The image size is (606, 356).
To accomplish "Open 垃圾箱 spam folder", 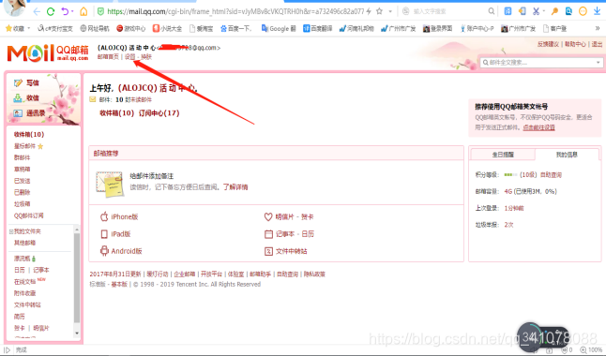I will (22, 204).
